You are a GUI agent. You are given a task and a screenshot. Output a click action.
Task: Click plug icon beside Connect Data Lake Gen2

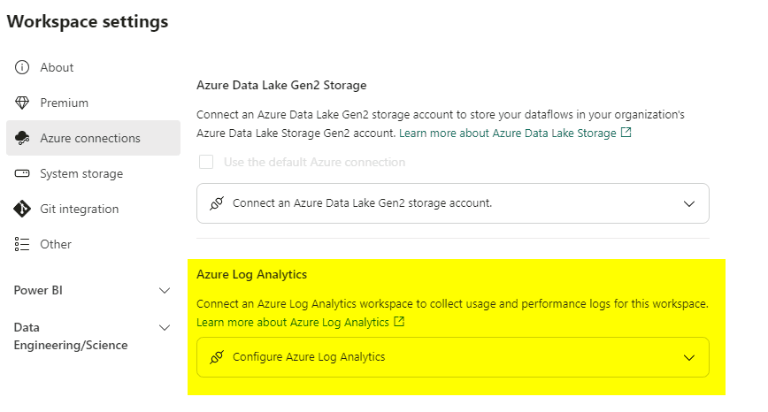coord(217,203)
